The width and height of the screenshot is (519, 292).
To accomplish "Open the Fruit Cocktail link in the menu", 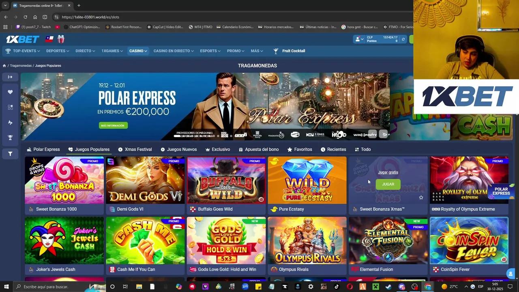I will point(294,51).
